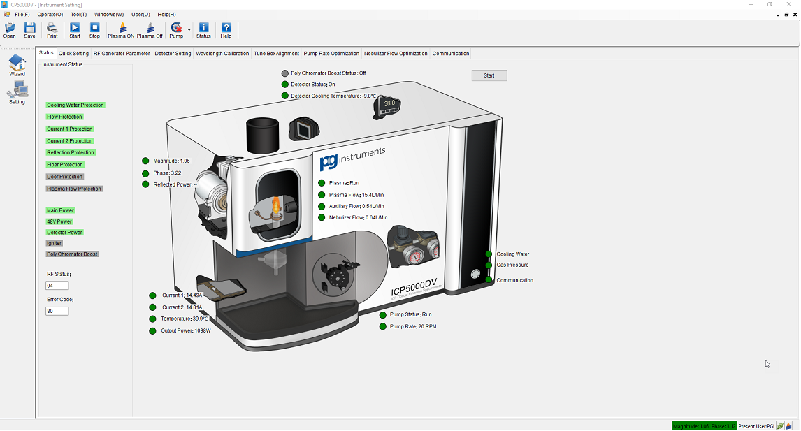Click the Poly Chromator Boost indicator label
This screenshot has width=801, height=431.
(72, 254)
